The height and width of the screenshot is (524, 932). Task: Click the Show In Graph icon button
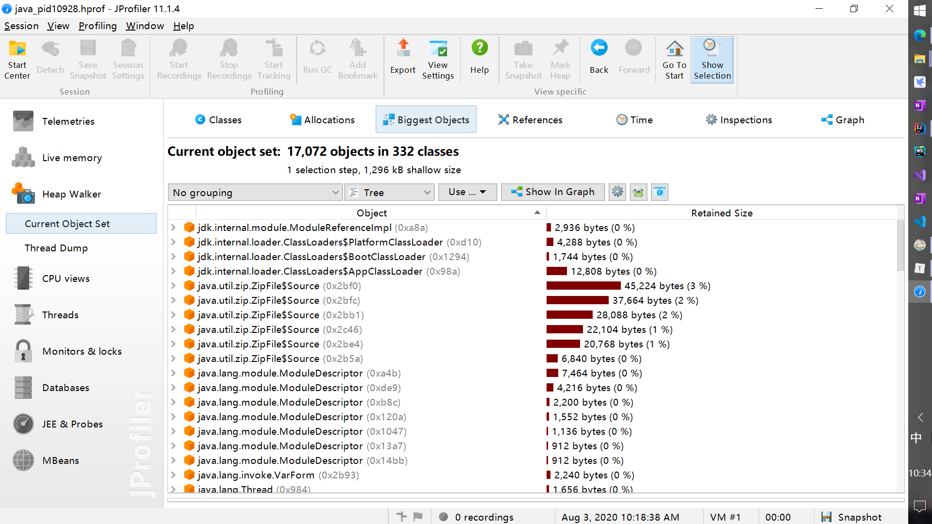[552, 192]
